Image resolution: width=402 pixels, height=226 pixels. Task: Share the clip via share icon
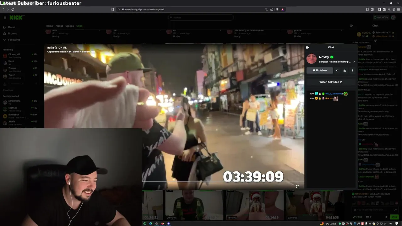point(337,71)
